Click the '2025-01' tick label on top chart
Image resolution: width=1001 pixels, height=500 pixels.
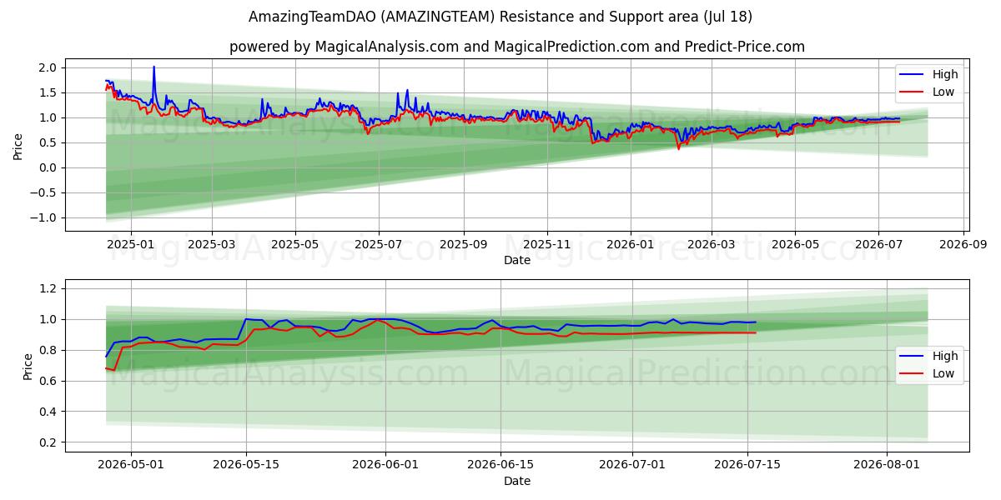[131, 245]
